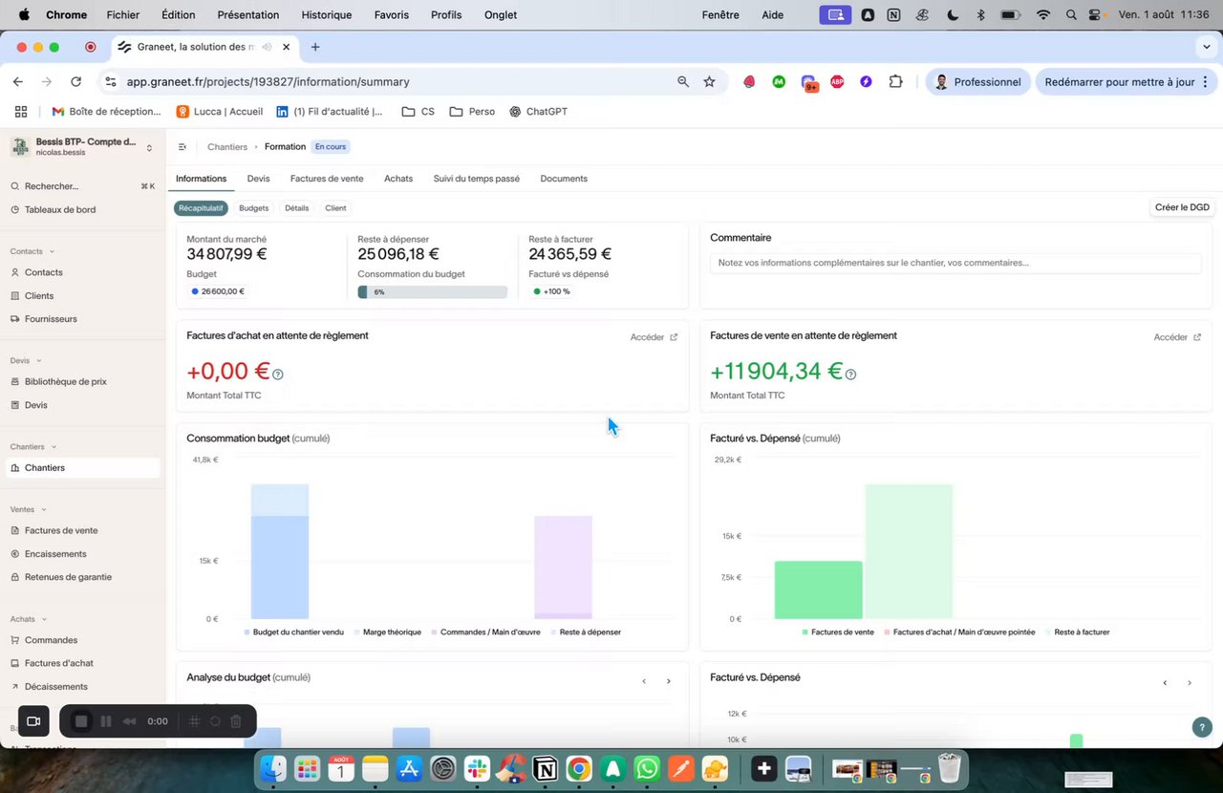This screenshot has width=1223, height=793.
Task: Click the Clients building icon in sidebar
Action: coord(15,296)
